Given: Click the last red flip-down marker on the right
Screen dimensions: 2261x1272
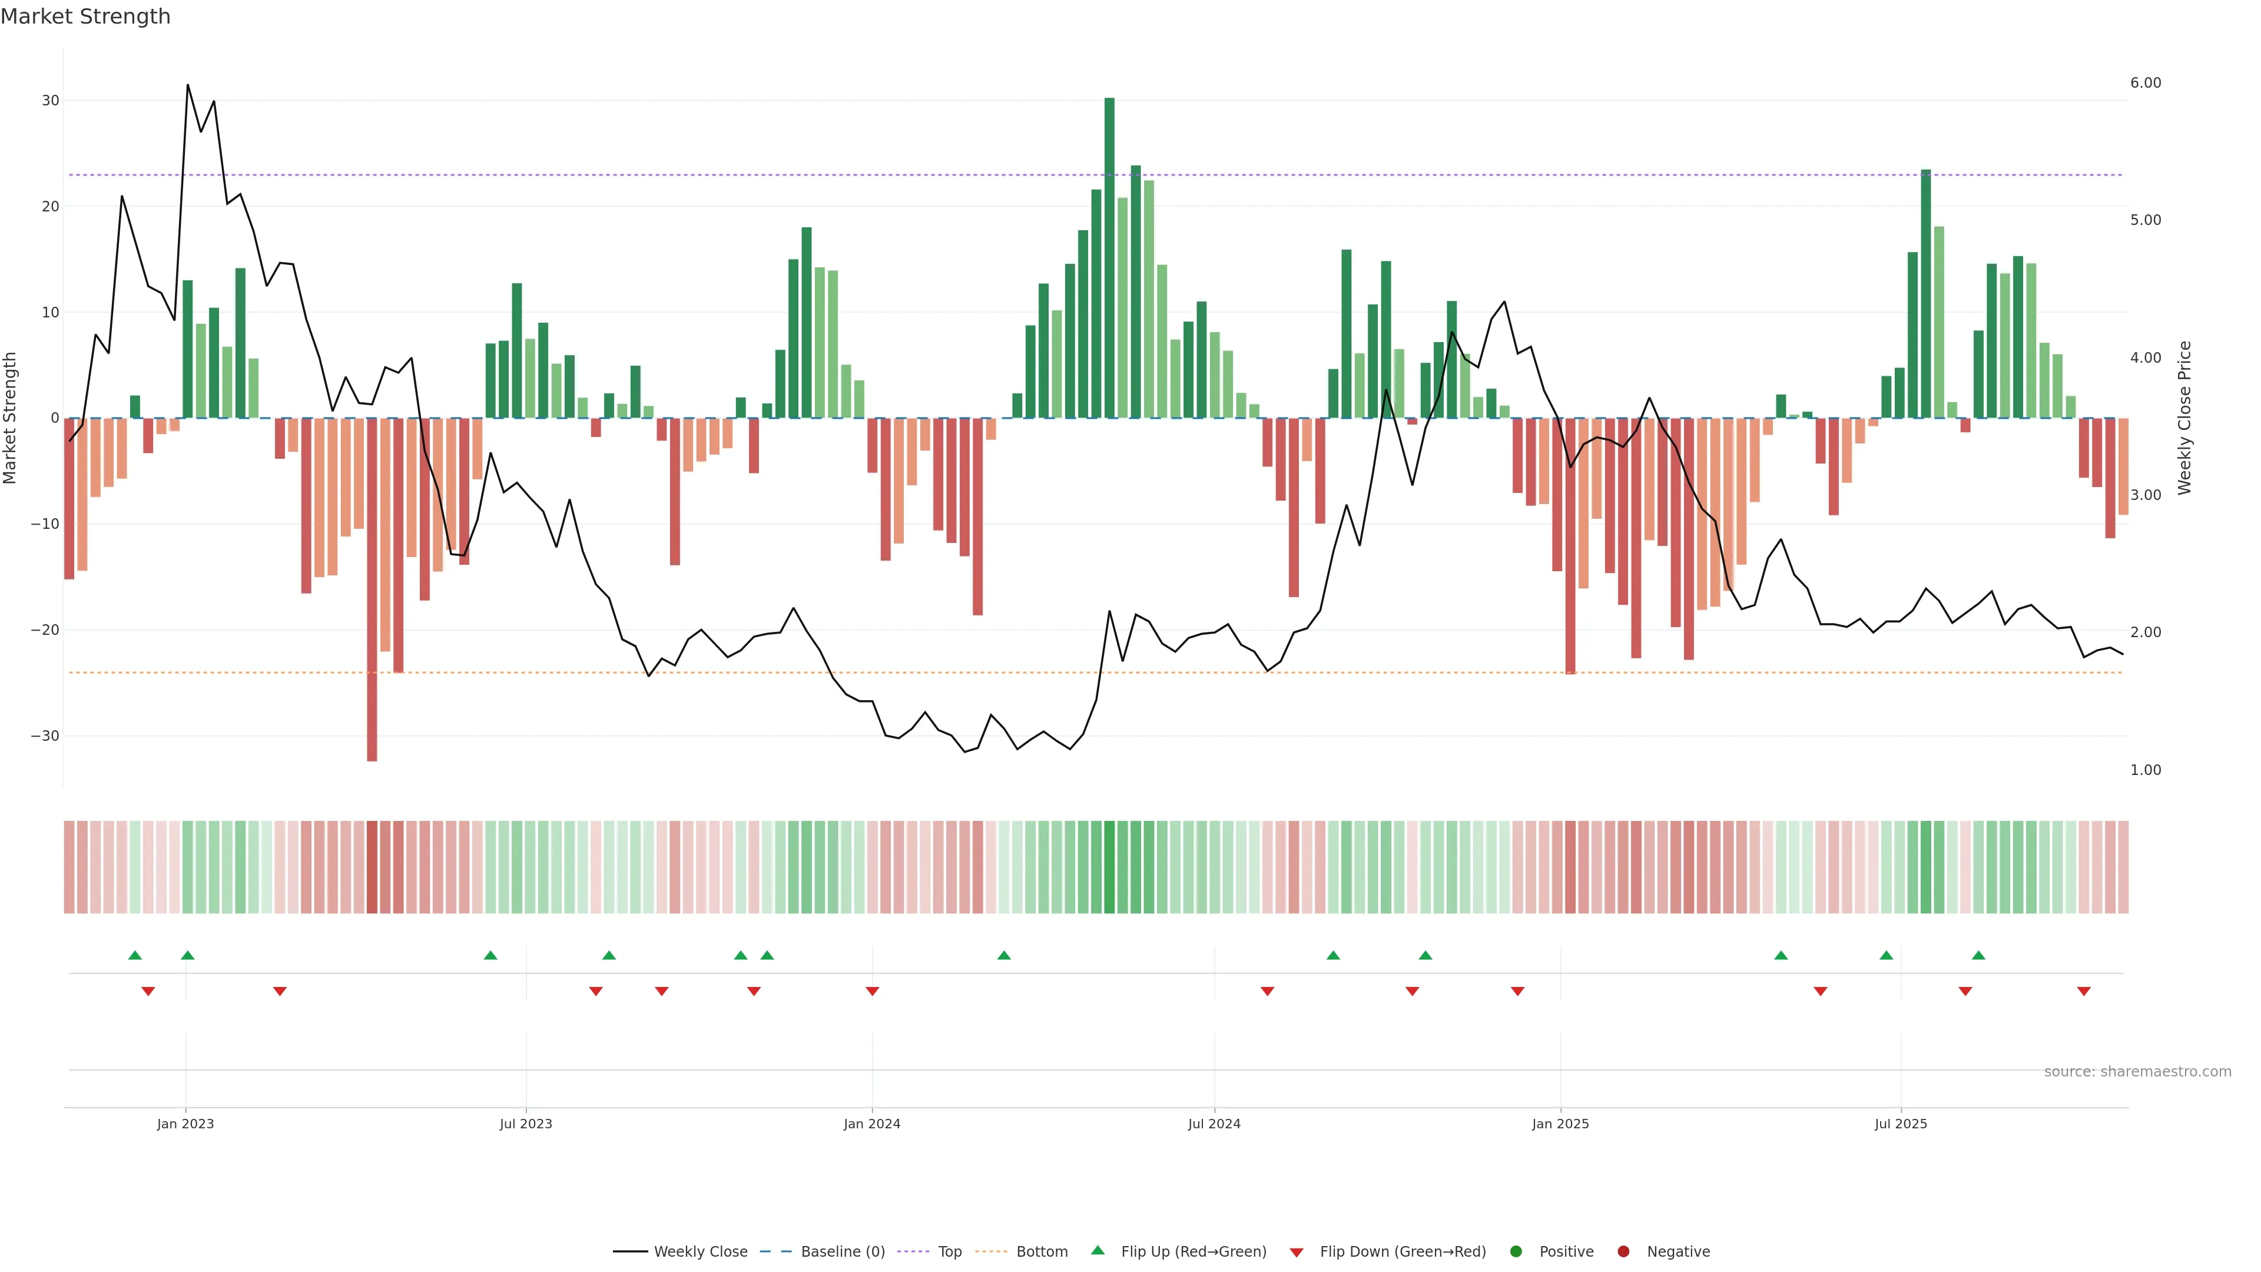Looking at the screenshot, I should (x=2084, y=991).
